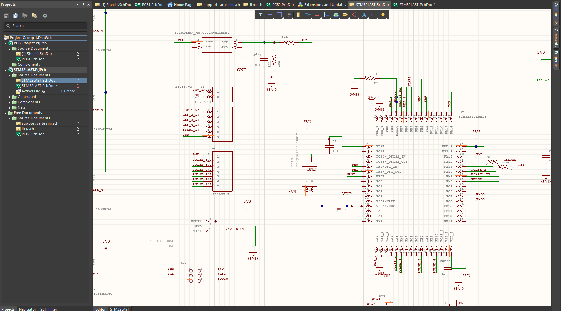Select the Filter tool in the active bar
This screenshot has width=561, height=311.
point(261,15)
